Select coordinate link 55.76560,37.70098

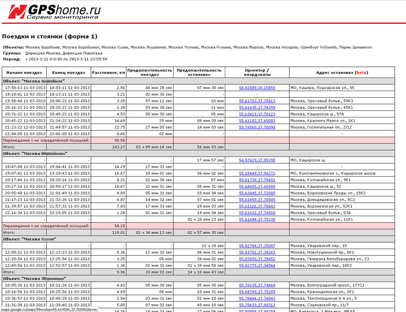(x=257, y=127)
